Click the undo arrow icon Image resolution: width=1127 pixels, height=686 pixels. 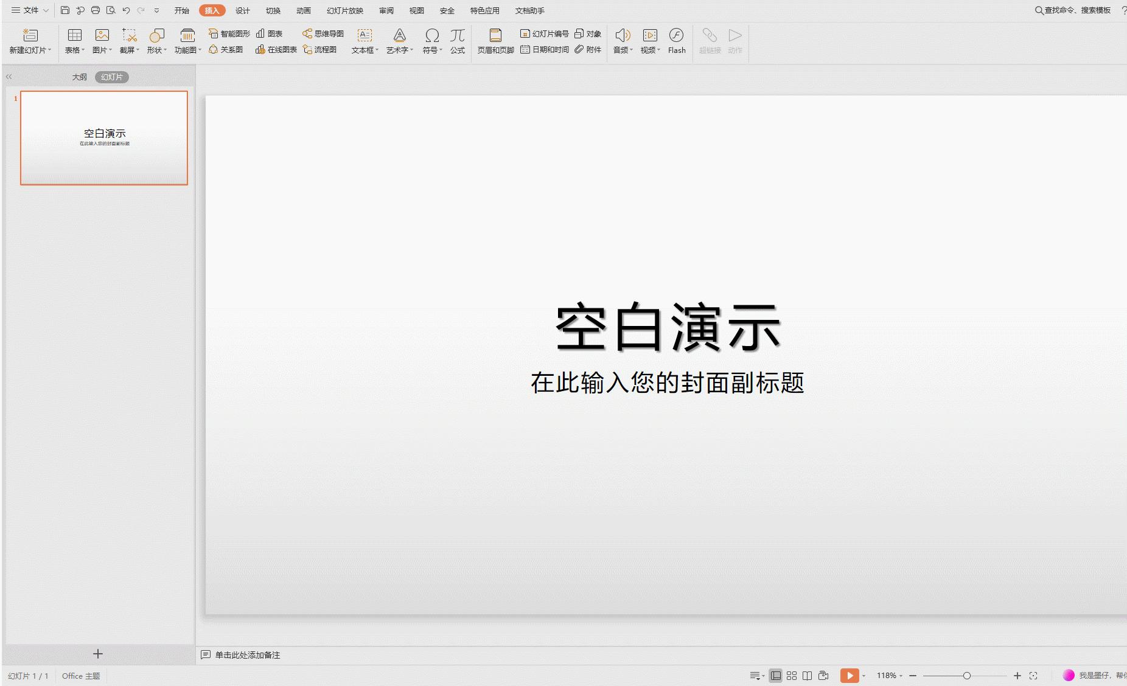(126, 10)
